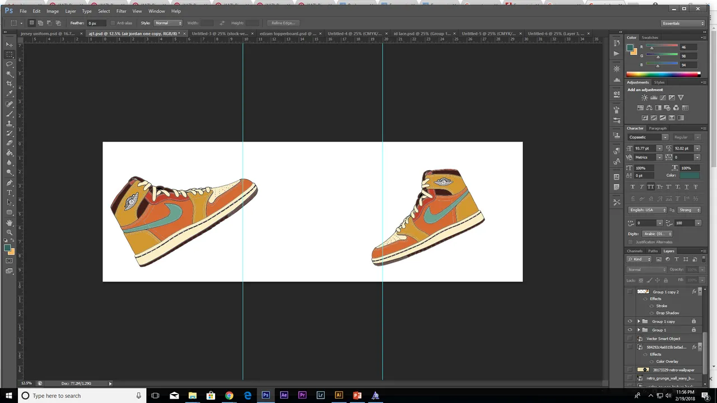Open the layer blend mode Normal dropdown

[x=647, y=270]
